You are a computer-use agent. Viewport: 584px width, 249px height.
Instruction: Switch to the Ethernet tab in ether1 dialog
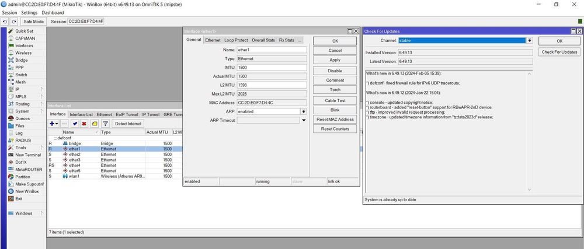point(213,40)
